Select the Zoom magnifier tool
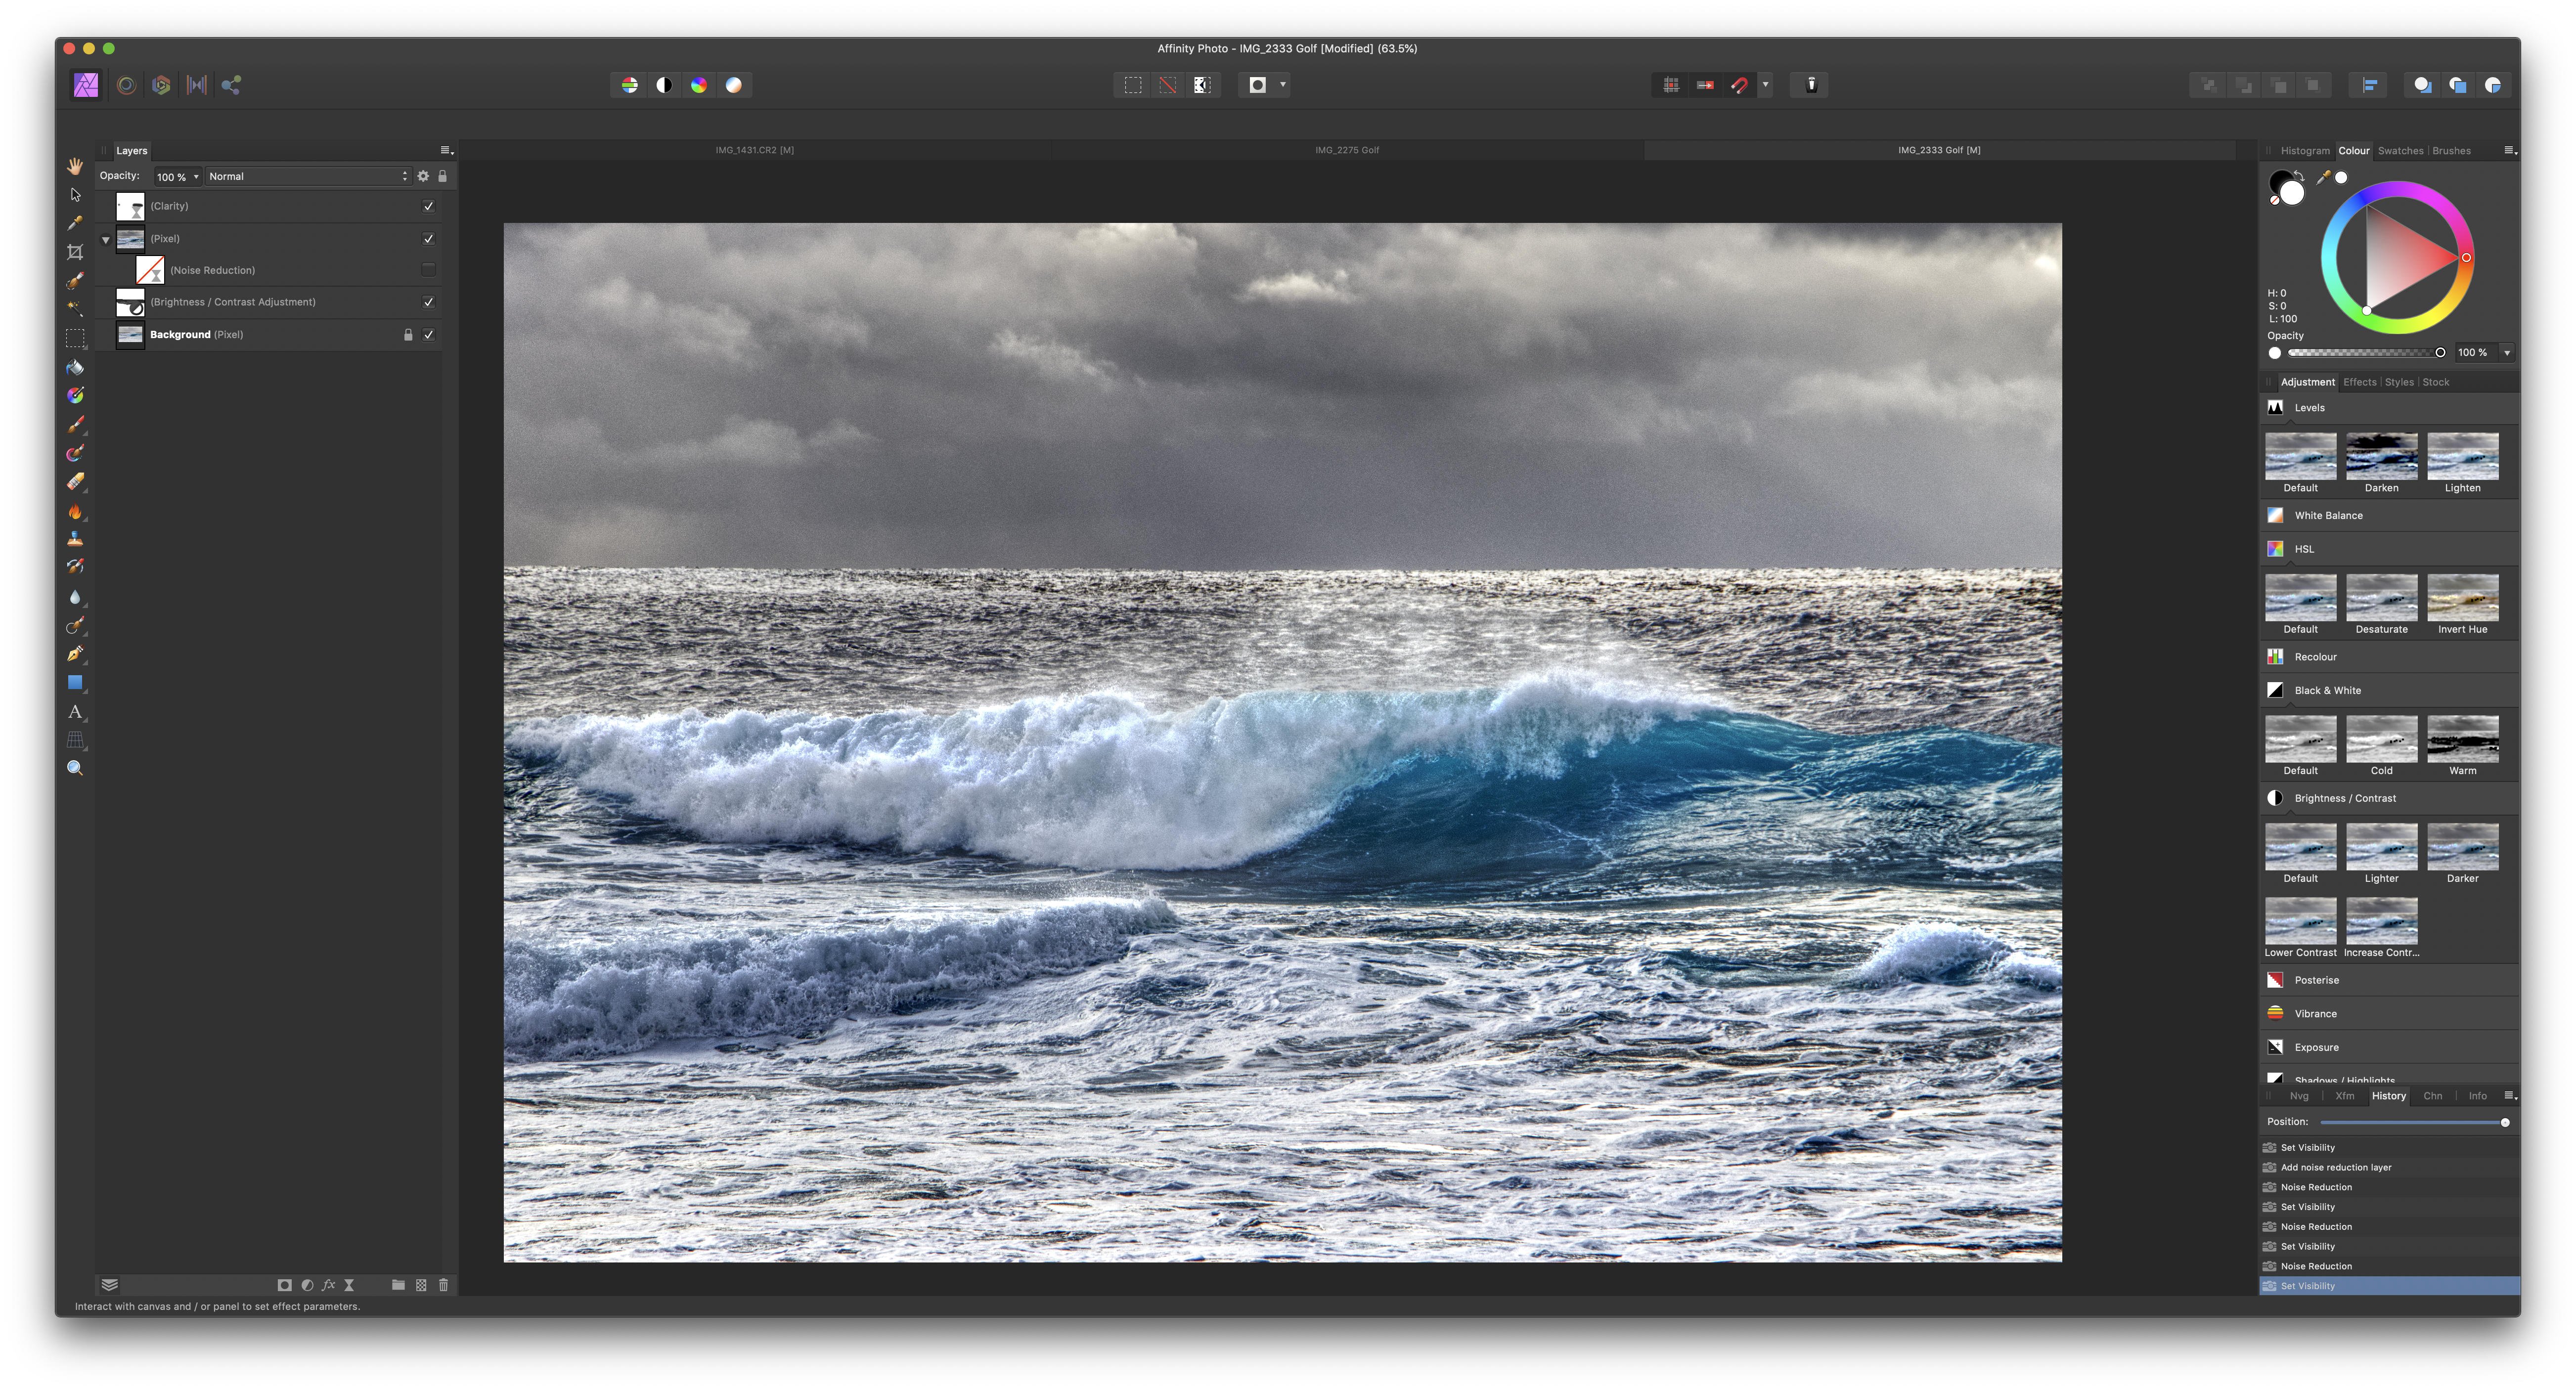 coord(75,768)
